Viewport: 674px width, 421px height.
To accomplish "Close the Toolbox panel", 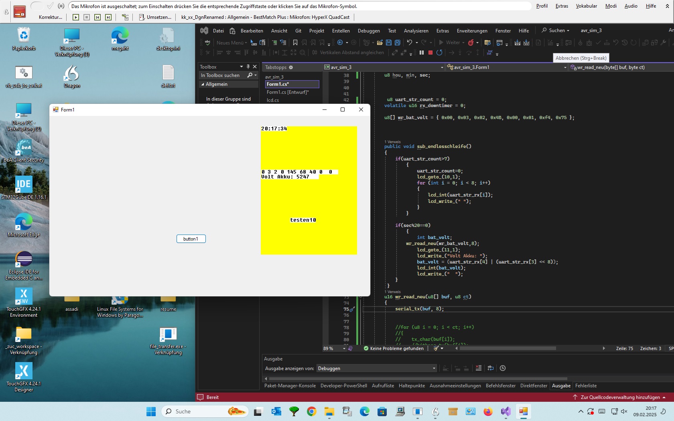I will click(x=255, y=67).
